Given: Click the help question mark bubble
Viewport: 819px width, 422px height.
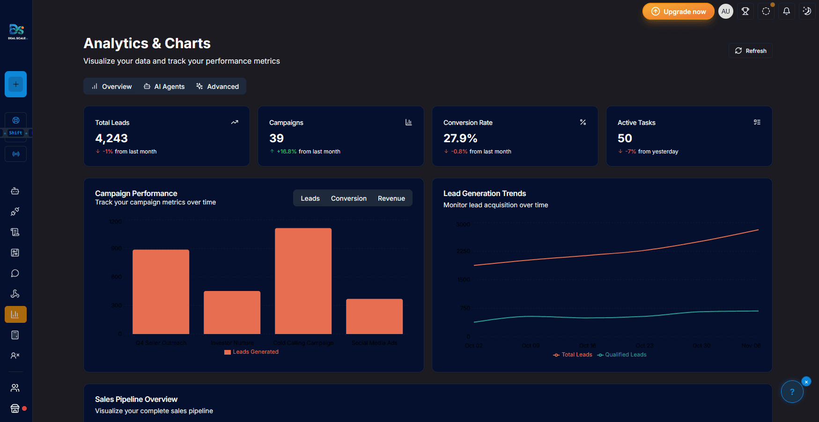Looking at the screenshot, I should pos(792,391).
